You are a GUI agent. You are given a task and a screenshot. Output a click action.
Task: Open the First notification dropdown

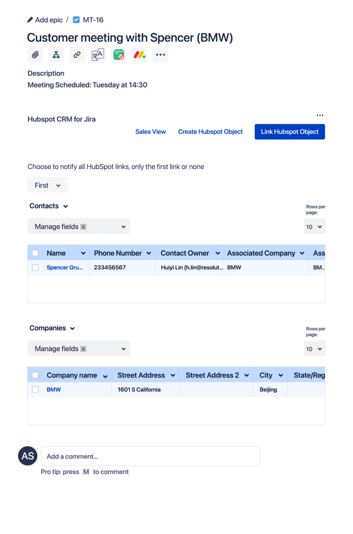point(47,185)
